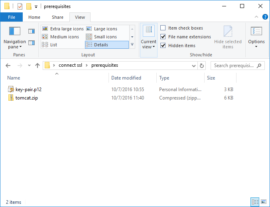Uncheck the Hidden items checkbox

coord(163,46)
